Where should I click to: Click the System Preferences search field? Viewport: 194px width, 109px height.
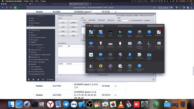[x=156, y=26]
